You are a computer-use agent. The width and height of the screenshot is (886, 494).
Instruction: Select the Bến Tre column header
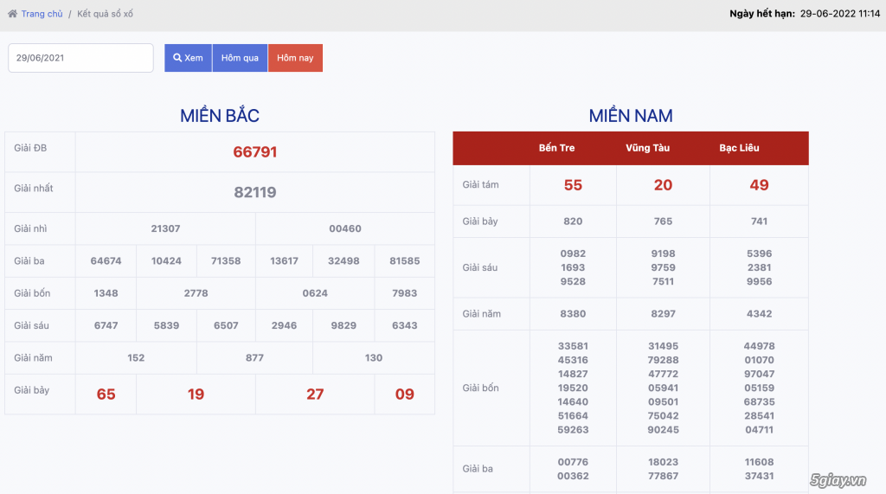pos(556,148)
